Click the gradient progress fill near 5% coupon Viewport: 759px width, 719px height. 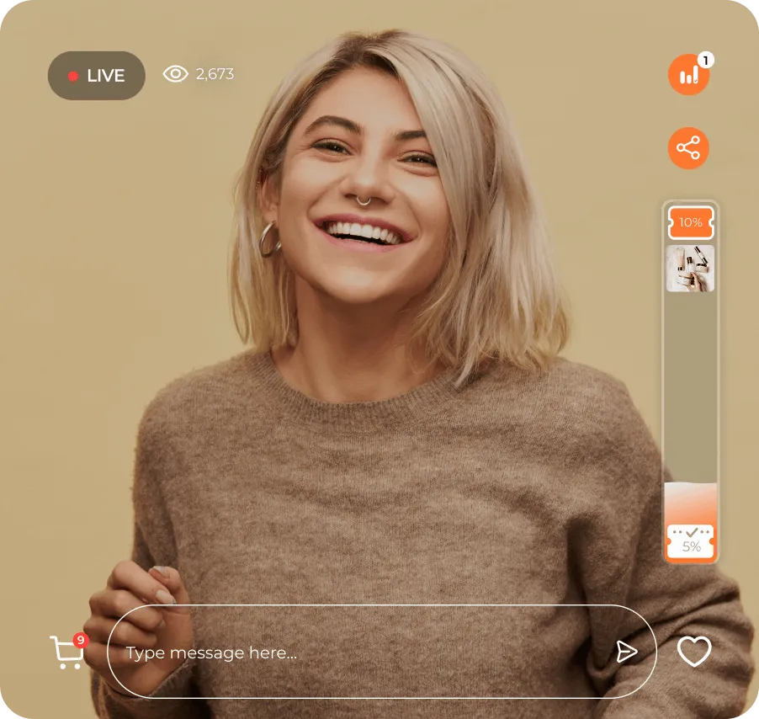pyautogui.click(x=690, y=501)
